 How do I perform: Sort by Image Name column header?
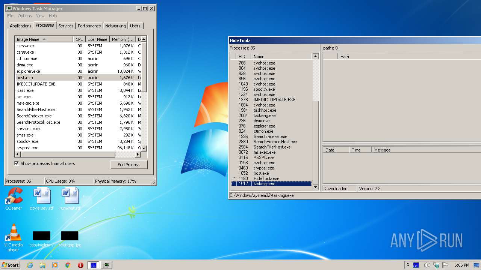44,39
